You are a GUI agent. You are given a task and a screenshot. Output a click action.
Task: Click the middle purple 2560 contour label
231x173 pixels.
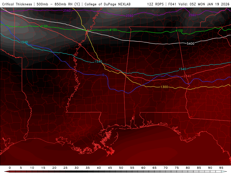[x=129, y=16]
